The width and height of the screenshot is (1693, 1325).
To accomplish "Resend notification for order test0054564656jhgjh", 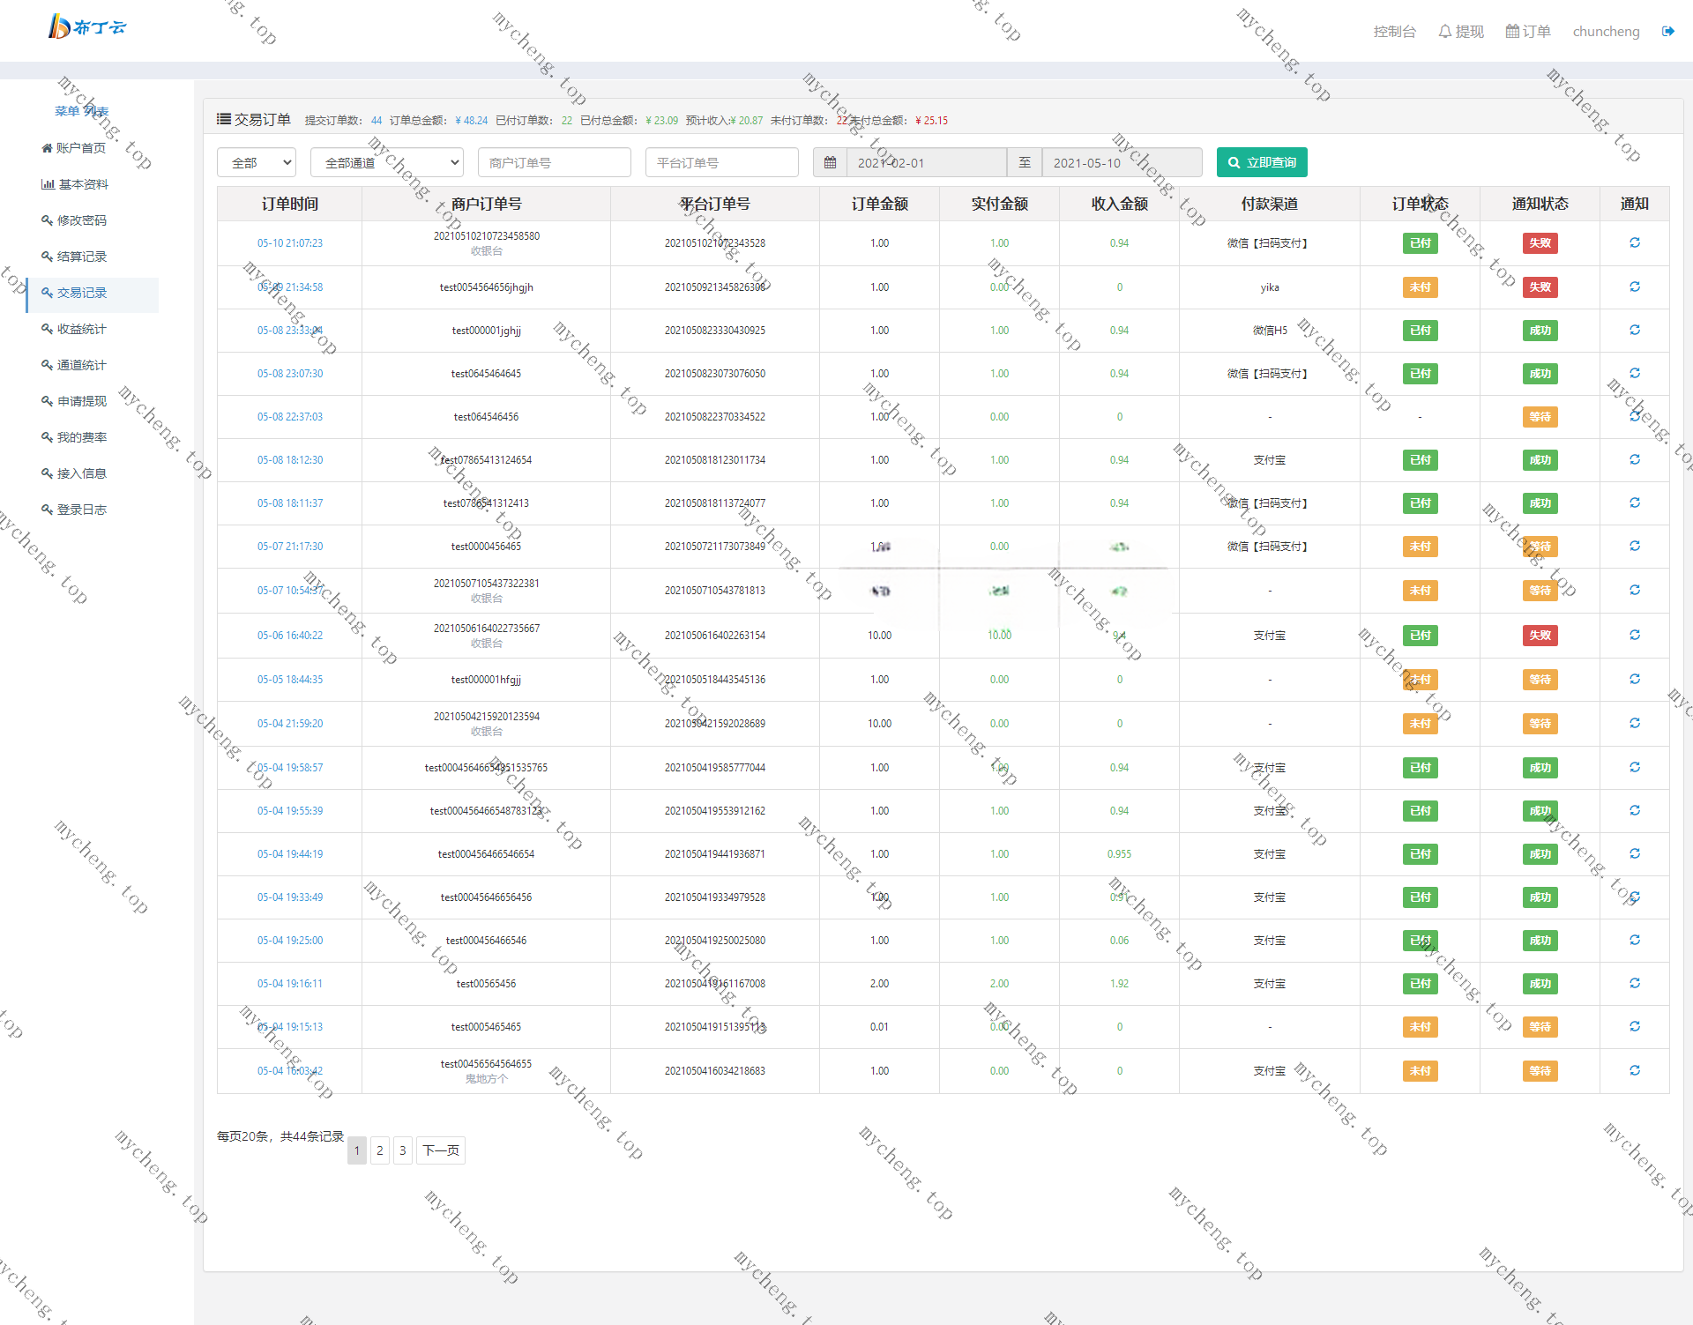I will [x=1634, y=287].
